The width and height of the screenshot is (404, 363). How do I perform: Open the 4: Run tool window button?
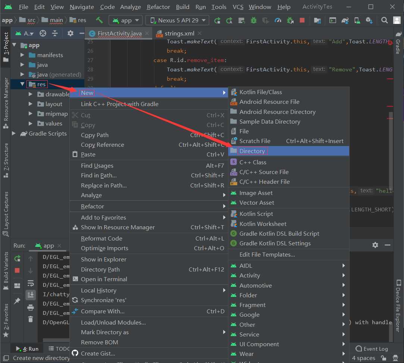[x=27, y=349]
